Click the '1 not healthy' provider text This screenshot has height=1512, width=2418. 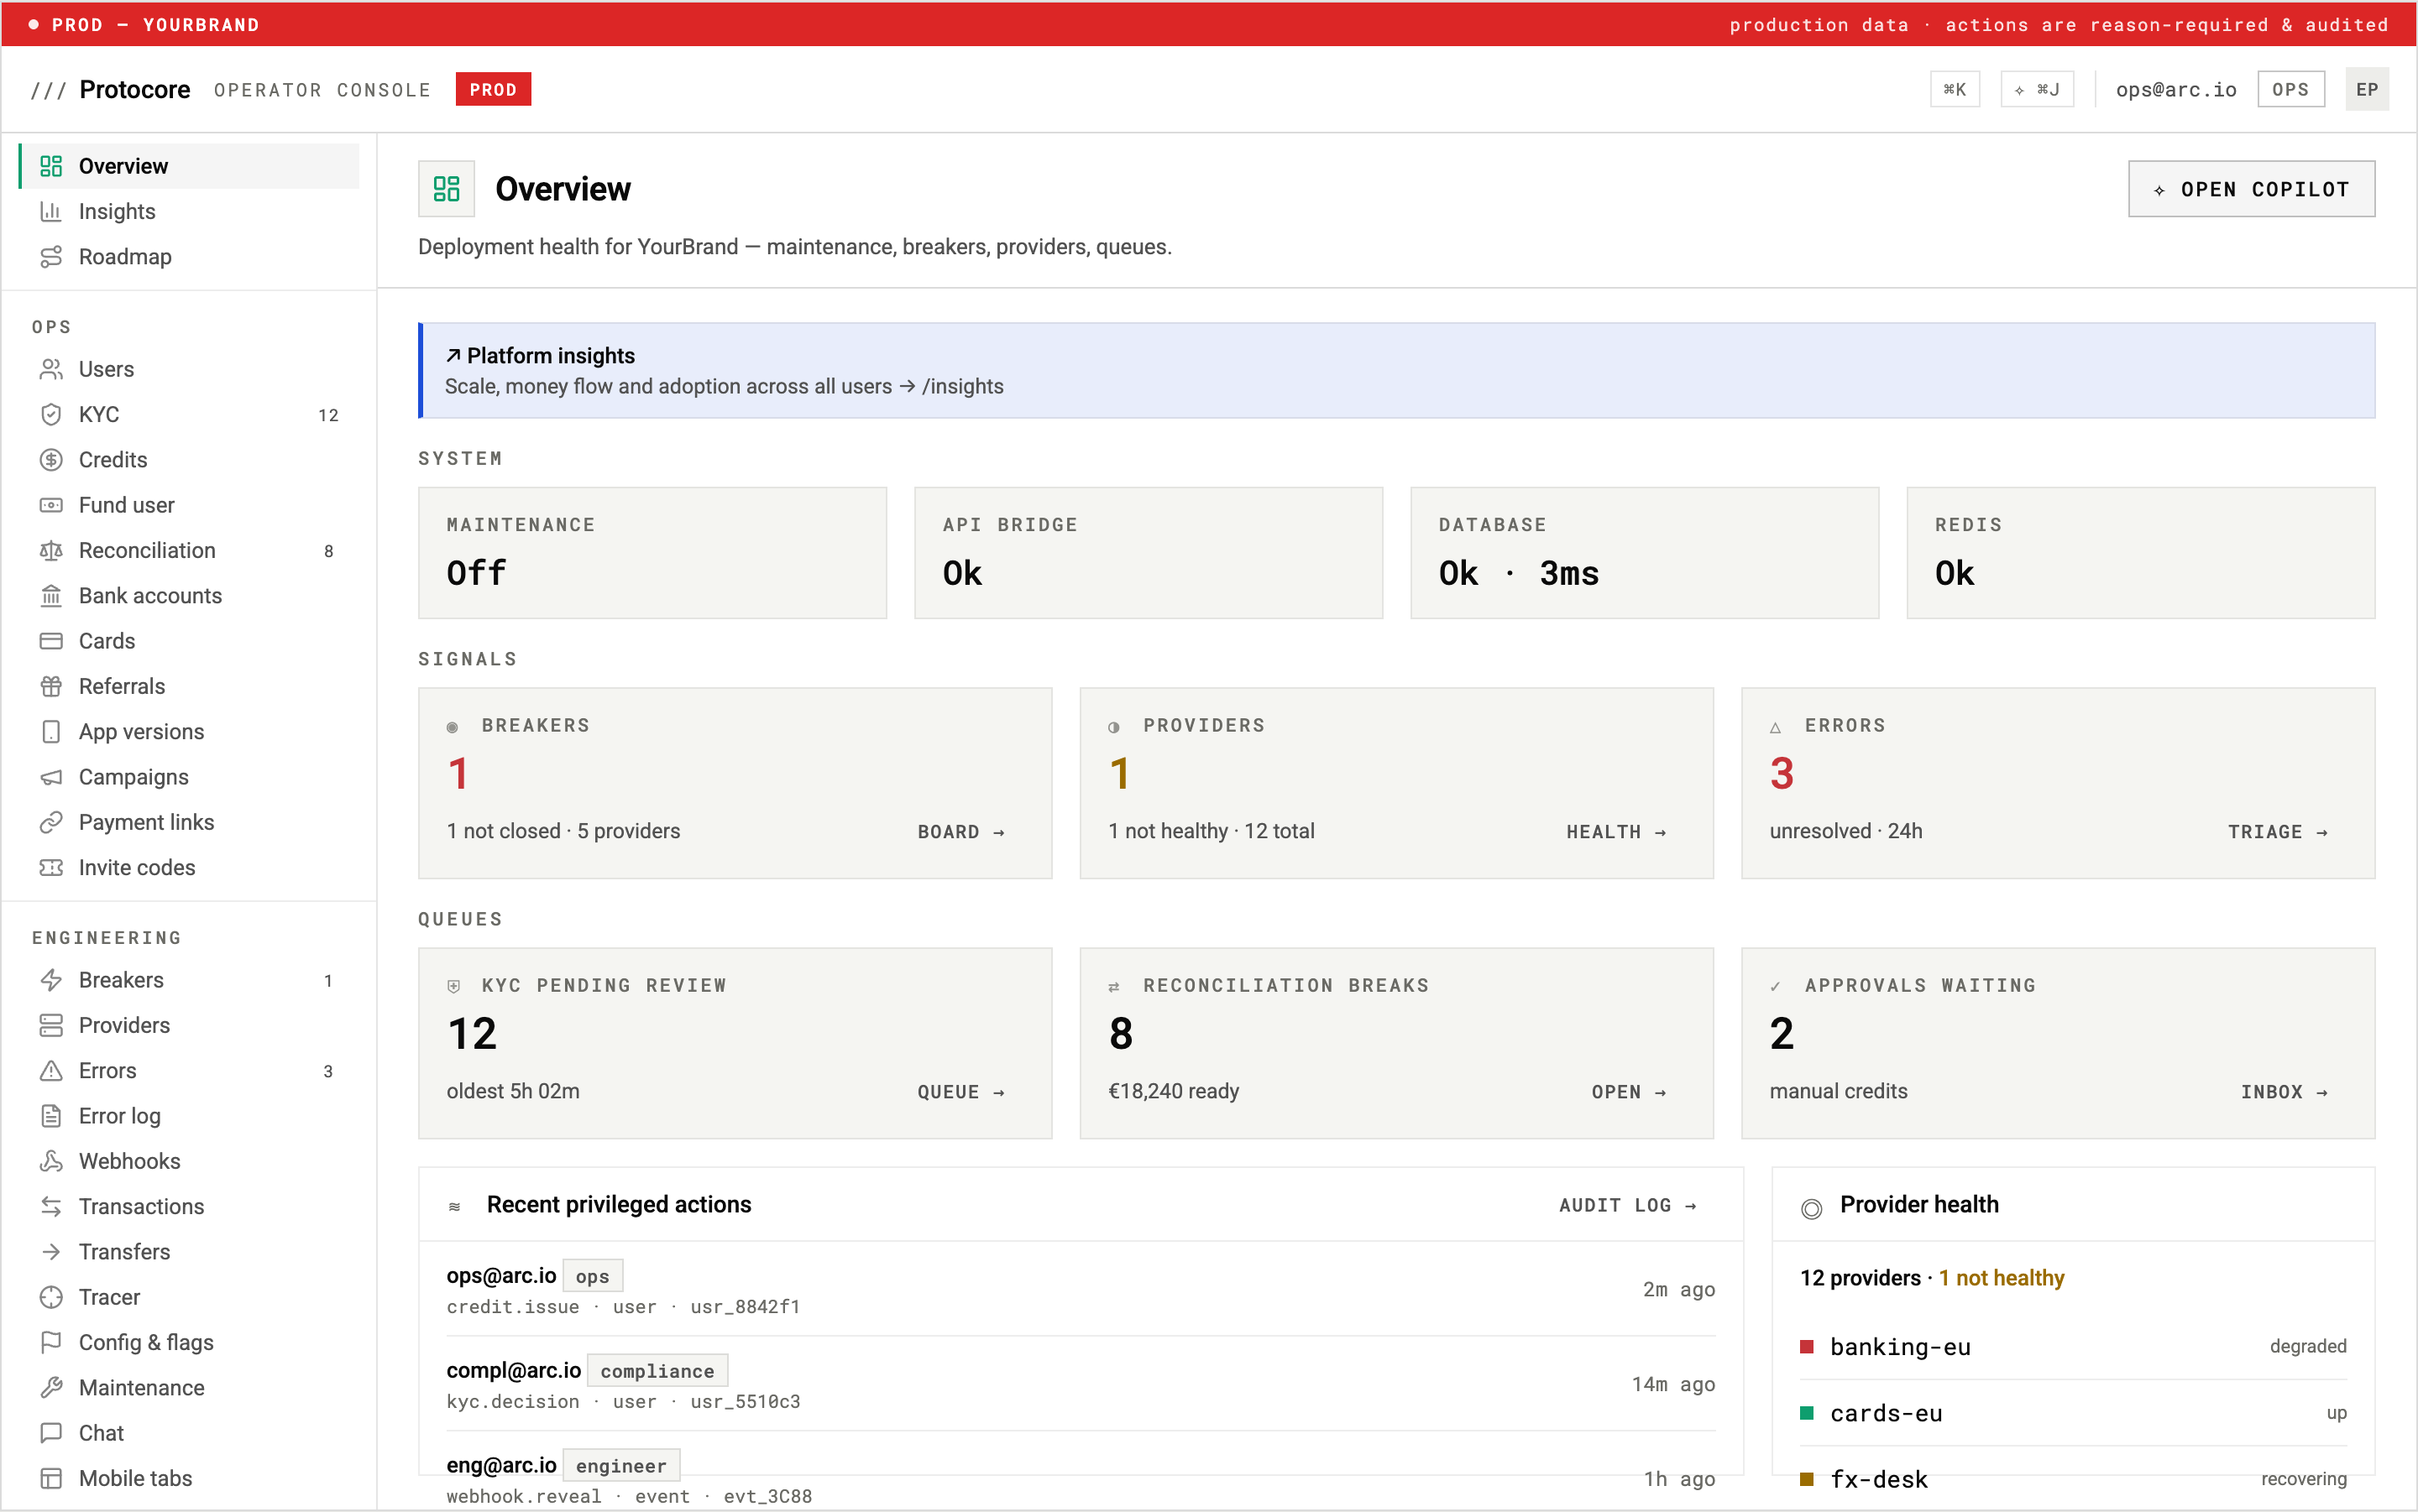click(x=2001, y=1278)
